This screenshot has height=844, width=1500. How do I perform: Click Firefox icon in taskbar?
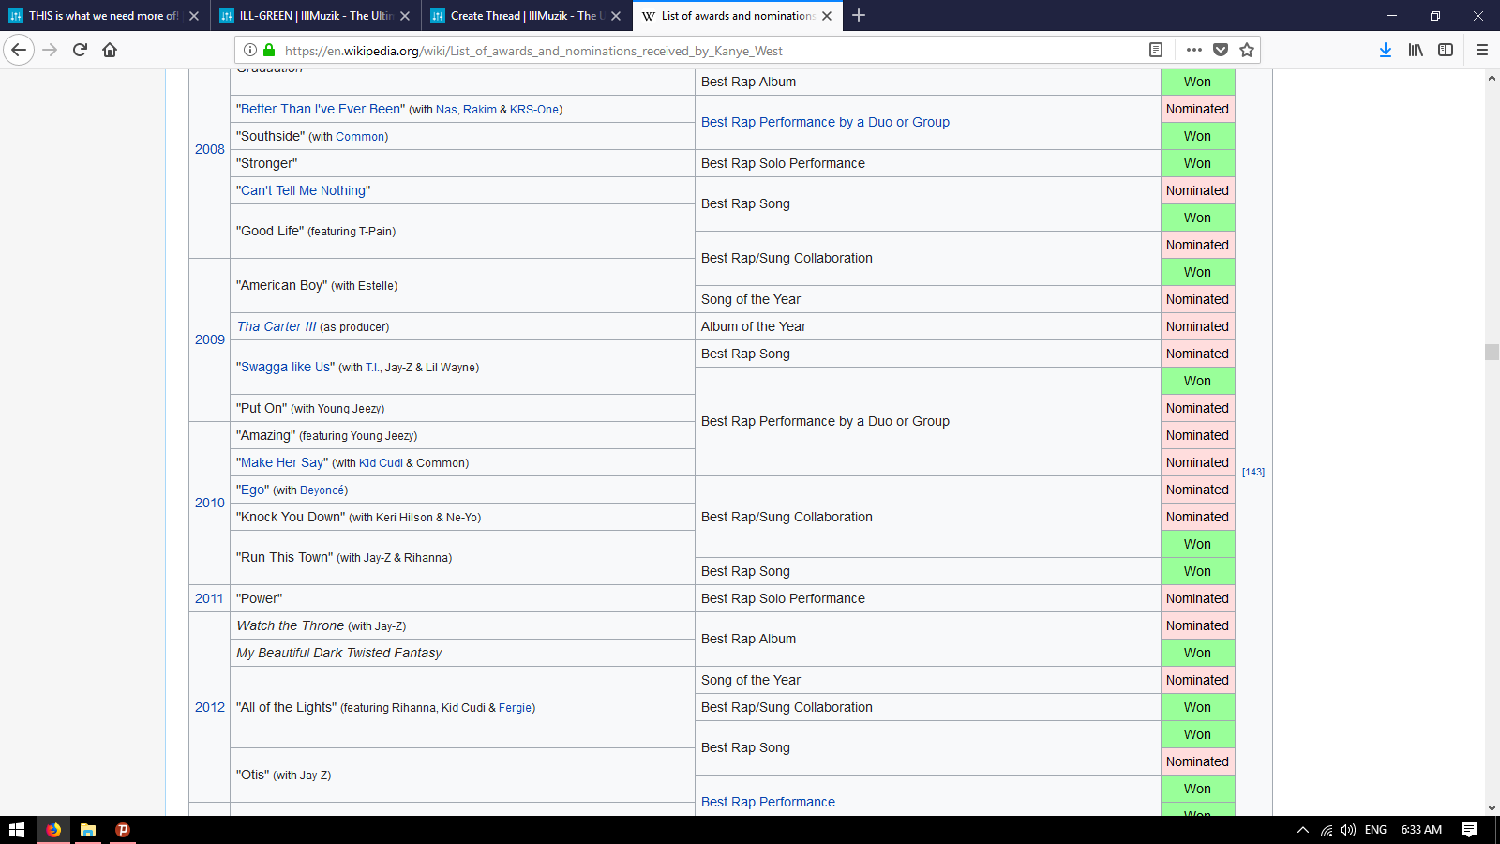click(x=53, y=830)
